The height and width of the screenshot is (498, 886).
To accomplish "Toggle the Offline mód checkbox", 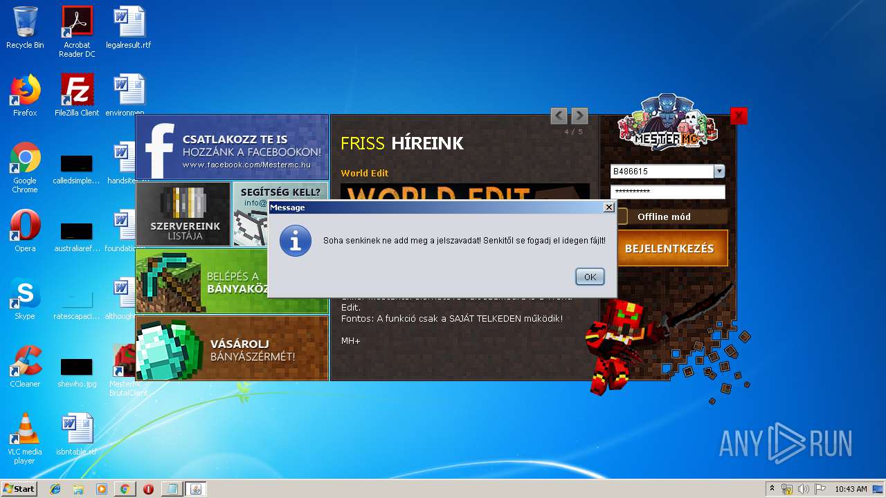I will coord(622,216).
